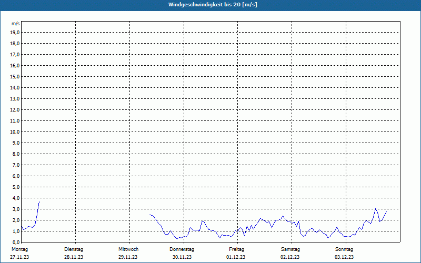
Task: Select the date 03.12.23
Action: tap(344, 257)
